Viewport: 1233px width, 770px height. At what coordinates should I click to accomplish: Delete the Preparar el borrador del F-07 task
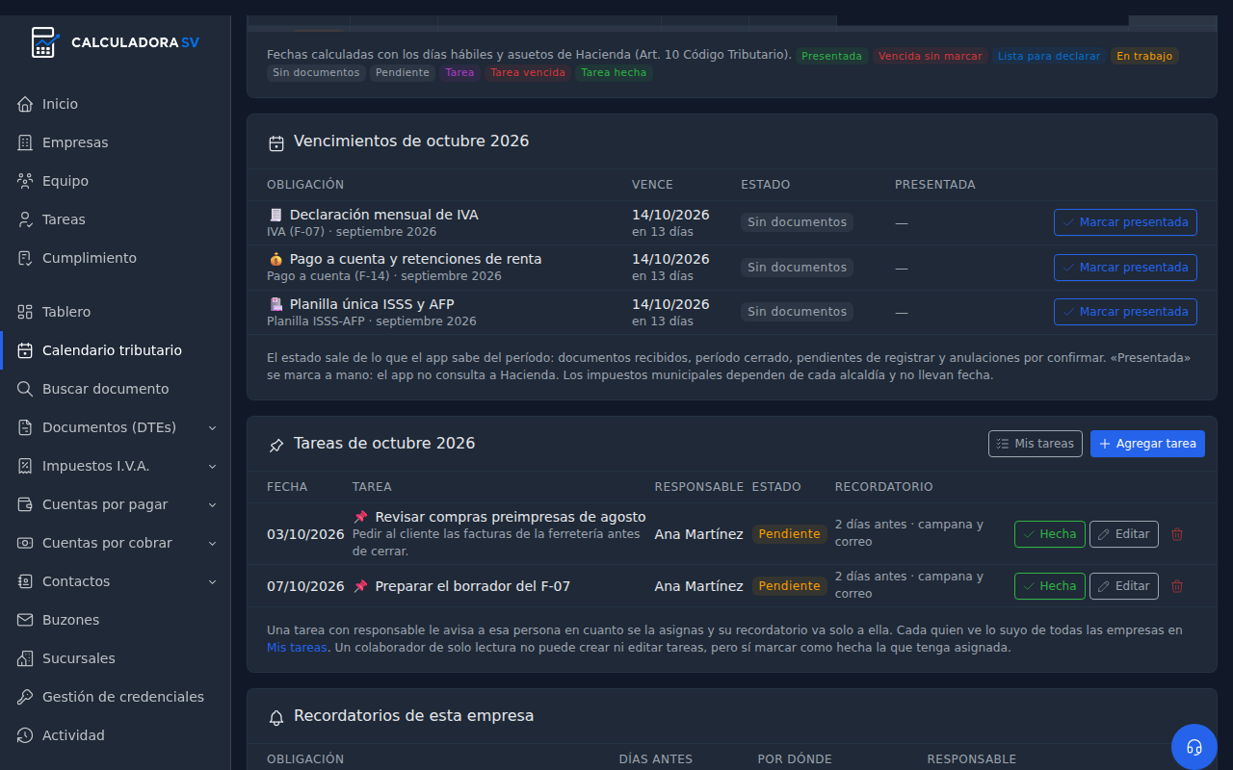(x=1177, y=586)
